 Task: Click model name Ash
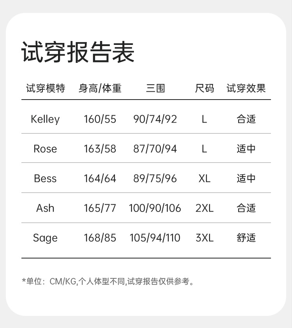[x=45, y=208]
